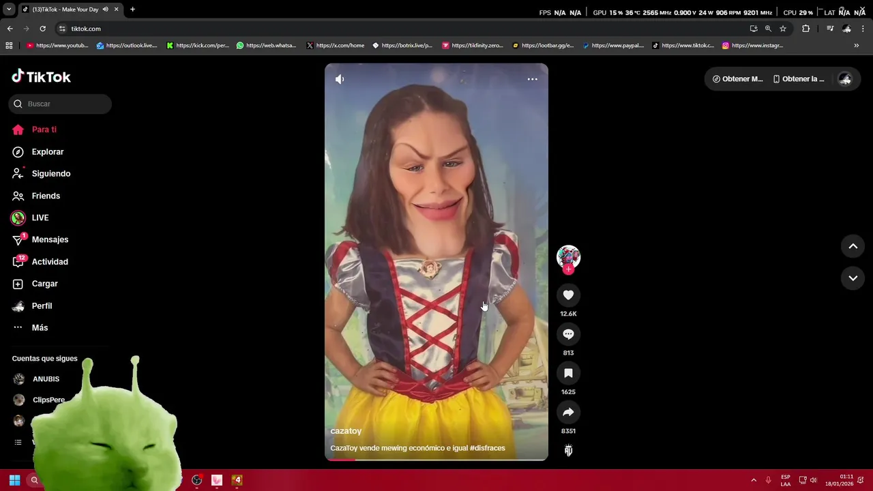The width and height of the screenshot is (873, 491).
Task: Click the Buscar search field
Action: (x=60, y=104)
